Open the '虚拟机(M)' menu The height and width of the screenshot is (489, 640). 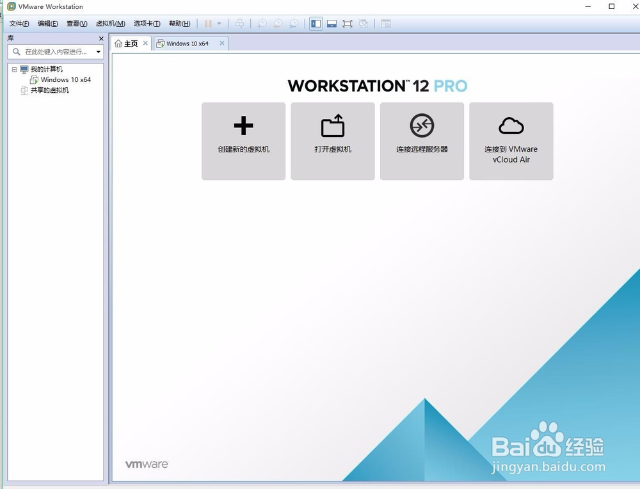tap(109, 24)
